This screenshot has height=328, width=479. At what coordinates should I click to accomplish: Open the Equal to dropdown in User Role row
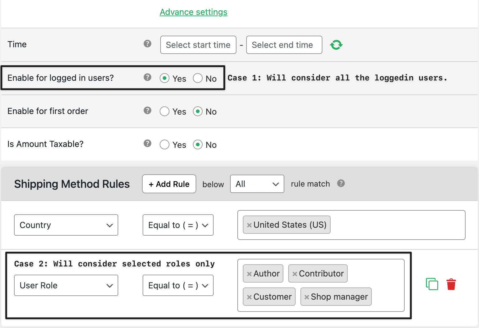click(178, 285)
